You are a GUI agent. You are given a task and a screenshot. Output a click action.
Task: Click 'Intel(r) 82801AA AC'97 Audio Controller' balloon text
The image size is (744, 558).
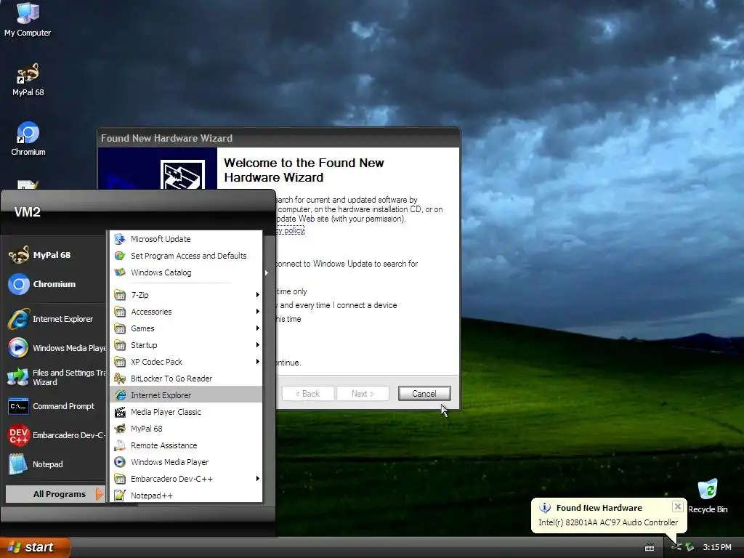(608, 522)
